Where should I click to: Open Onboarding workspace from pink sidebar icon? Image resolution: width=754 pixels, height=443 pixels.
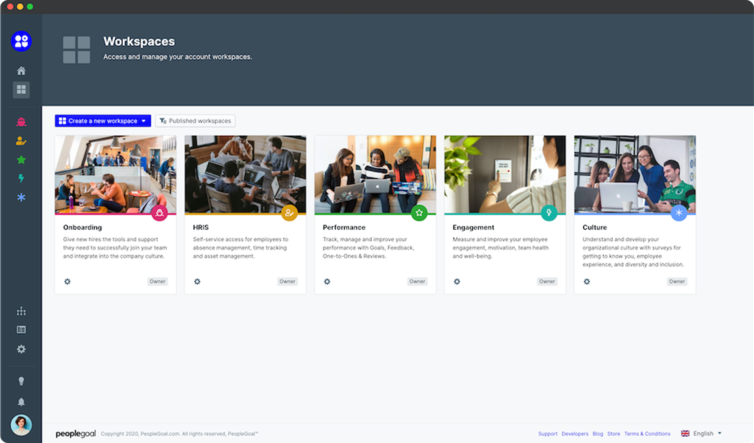(21, 122)
